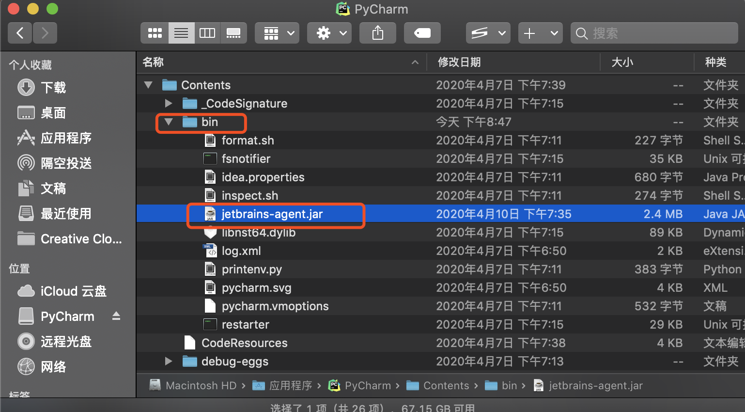The image size is (745, 412).
Task: Click the jetbrains-agent.jar jar file icon
Action: point(210,214)
